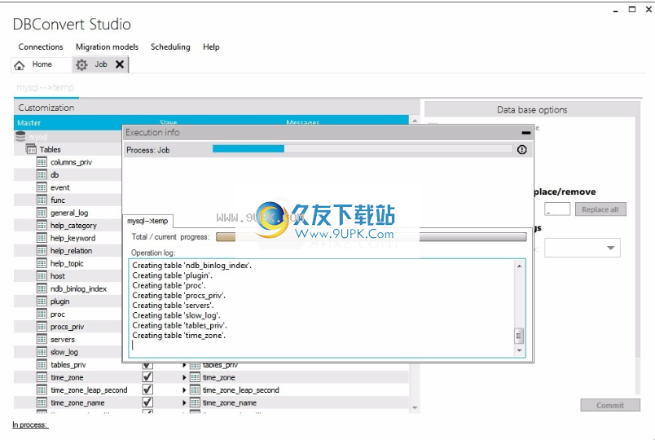Click the event table icon
Screen dimensions: 655x440
point(42,187)
